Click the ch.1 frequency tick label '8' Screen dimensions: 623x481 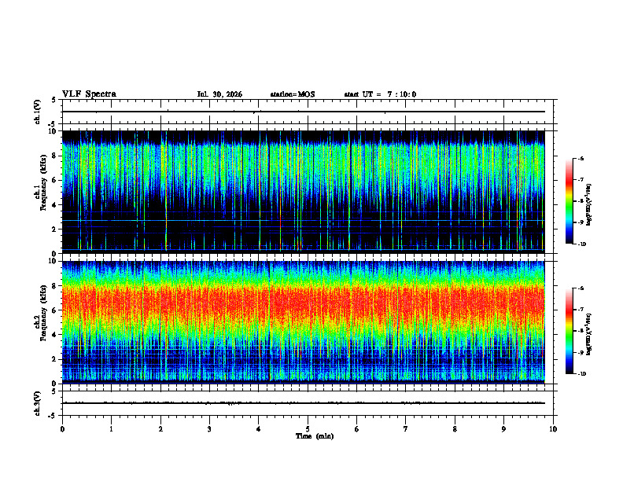click(x=55, y=156)
